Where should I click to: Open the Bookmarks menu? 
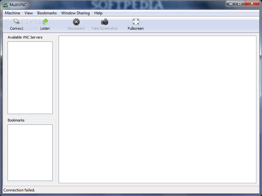[47, 13]
